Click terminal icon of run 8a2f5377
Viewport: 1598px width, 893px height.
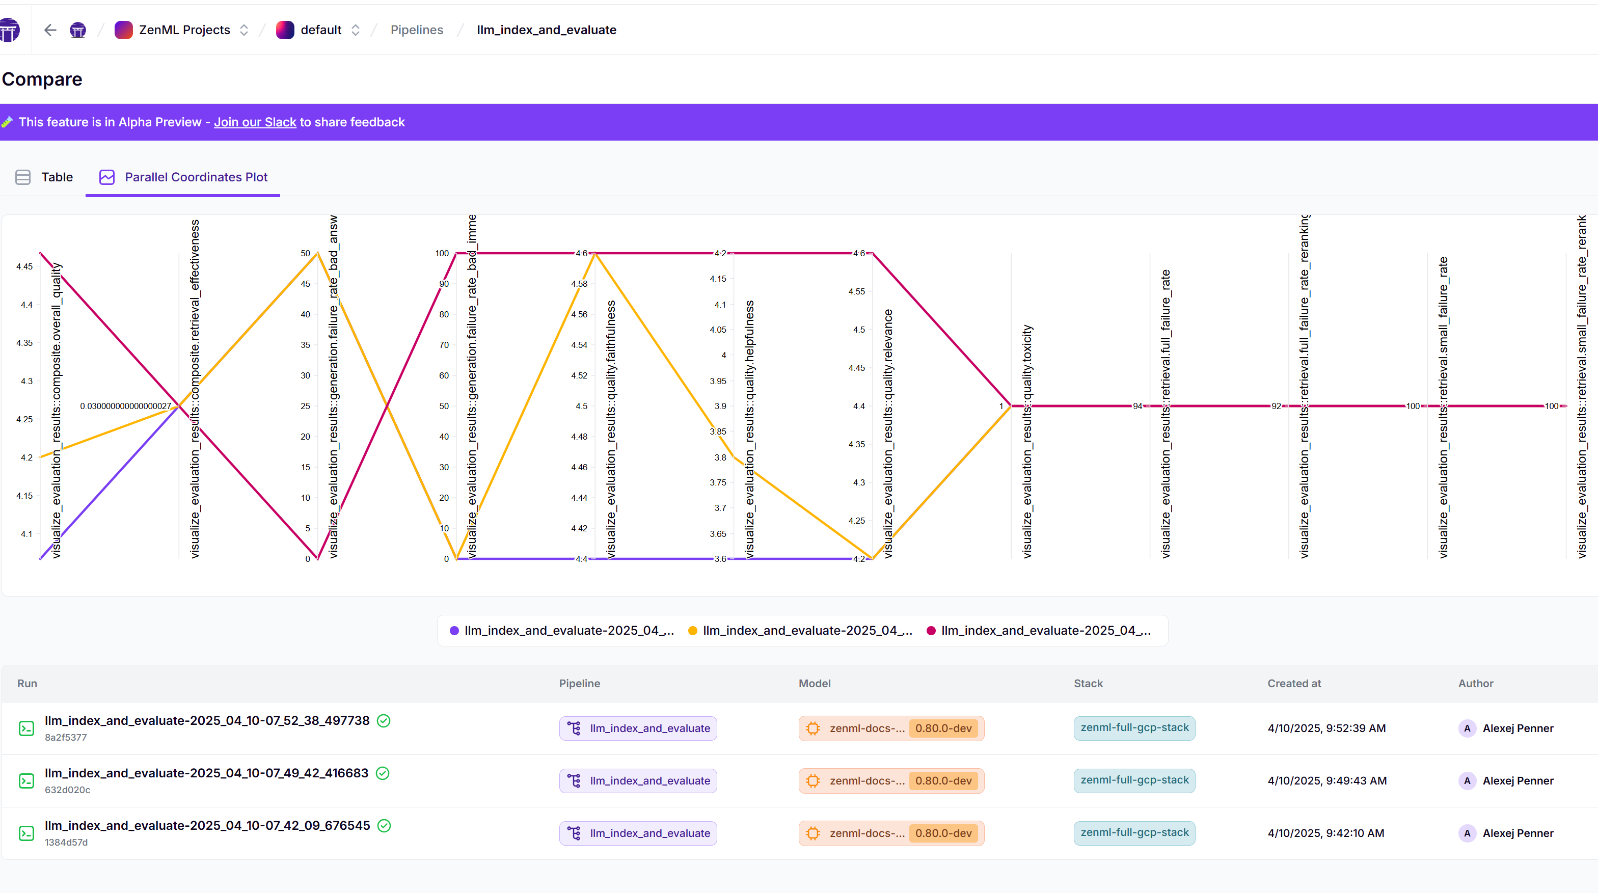pos(26,728)
